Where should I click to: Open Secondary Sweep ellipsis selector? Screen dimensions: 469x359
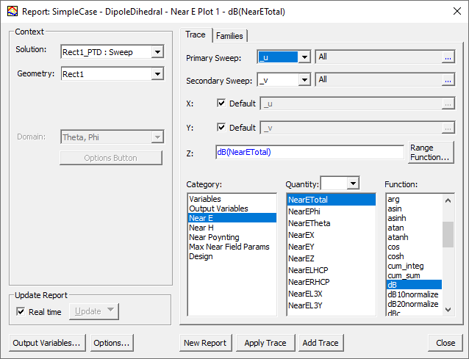[448, 80]
